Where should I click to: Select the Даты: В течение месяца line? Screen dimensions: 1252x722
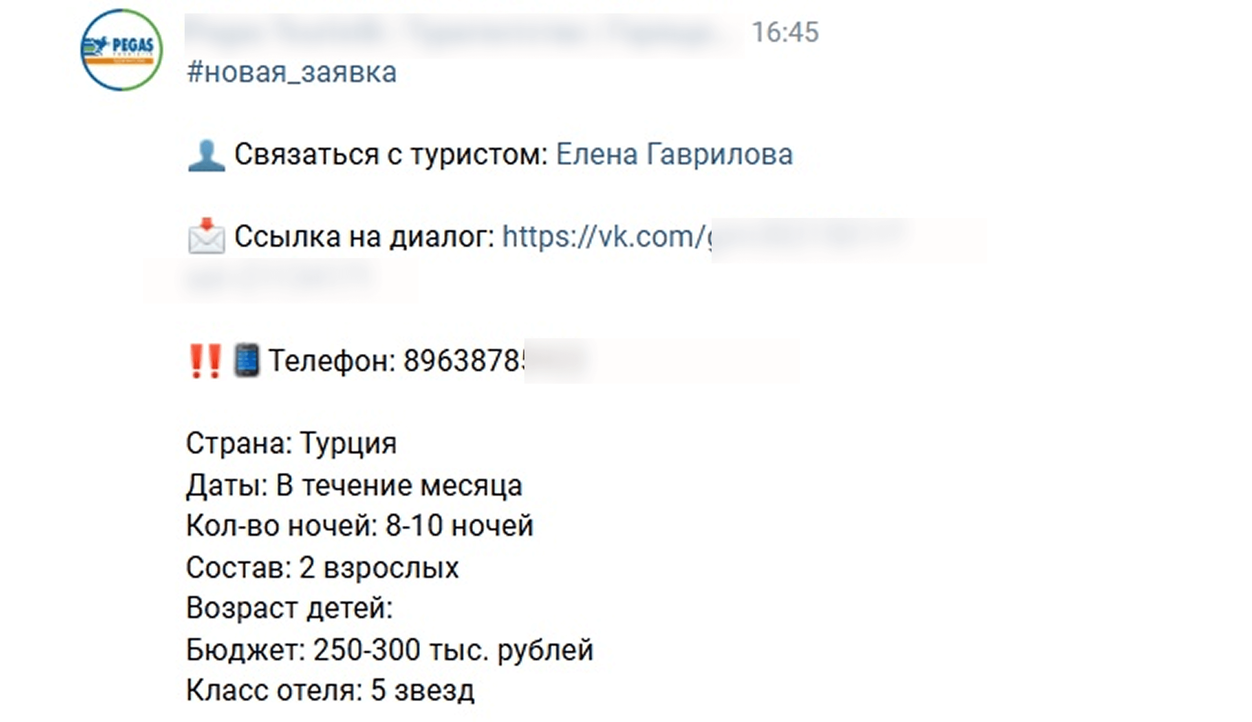pos(354,485)
